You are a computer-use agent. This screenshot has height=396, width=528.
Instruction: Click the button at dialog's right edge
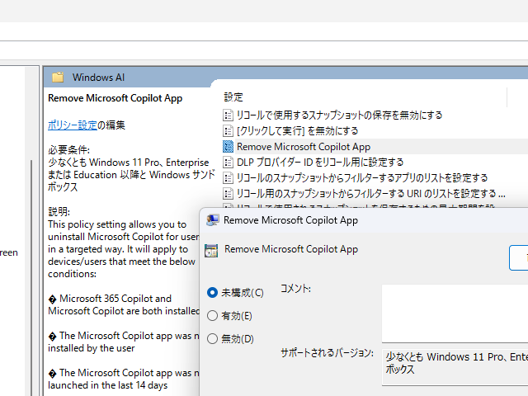pos(519,257)
